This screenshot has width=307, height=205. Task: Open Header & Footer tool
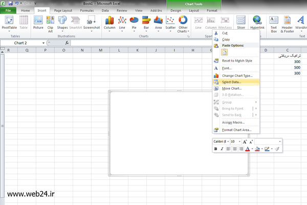(x=287, y=24)
